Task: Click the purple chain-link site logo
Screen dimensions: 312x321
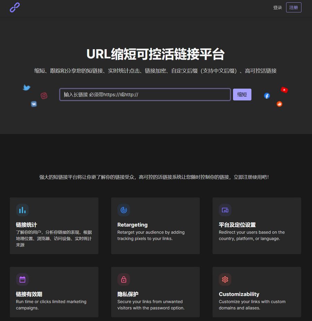Action: coord(15,8)
